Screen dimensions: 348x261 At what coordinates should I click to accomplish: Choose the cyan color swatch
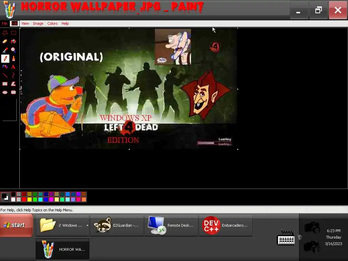click(x=40, y=199)
